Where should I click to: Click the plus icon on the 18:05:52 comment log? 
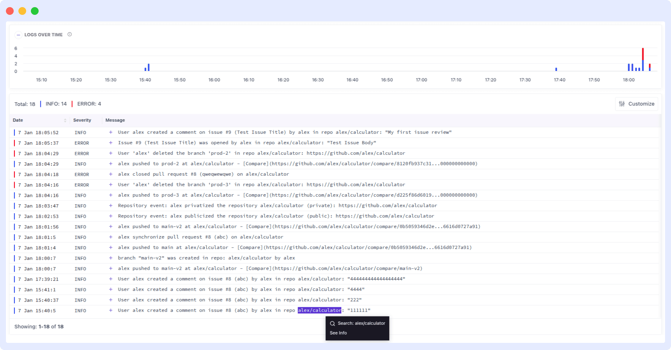click(110, 132)
